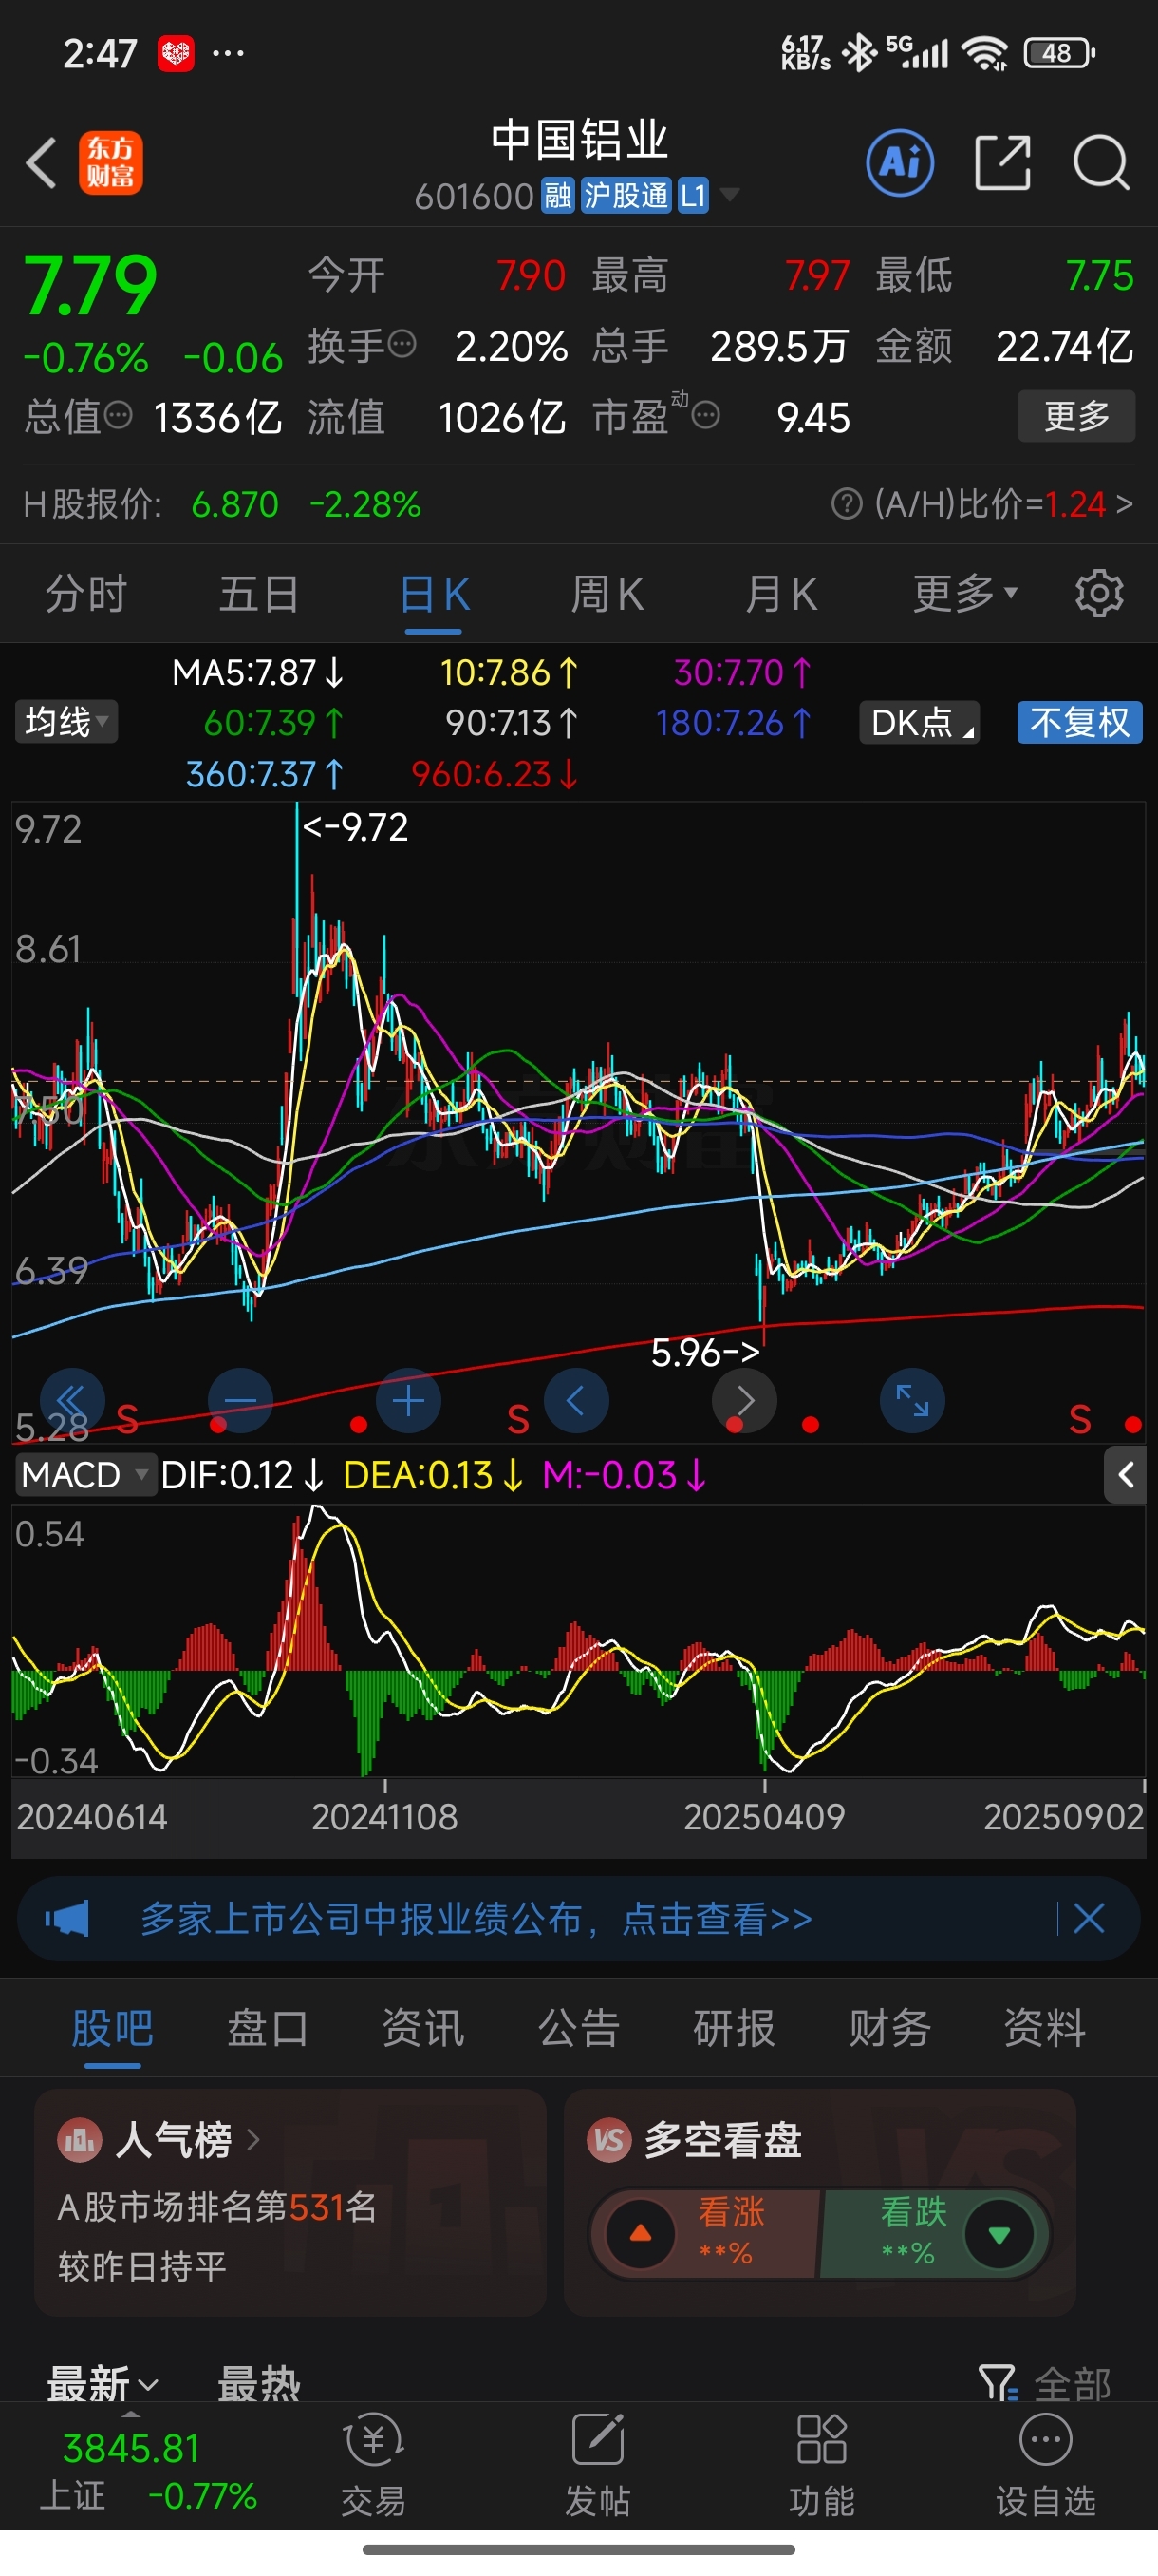Open chart settings gear icon
The height and width of the screenshot is (2576, 1158).
coord(1099,594)
